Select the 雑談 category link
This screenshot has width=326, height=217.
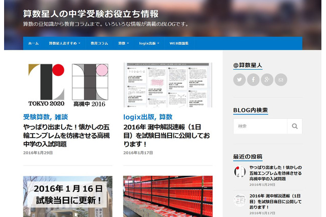pos(61,117)
